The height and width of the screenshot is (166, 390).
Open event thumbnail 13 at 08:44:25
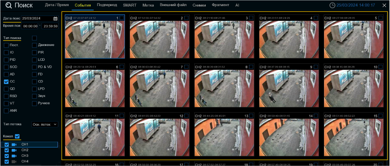click(224, 137)
